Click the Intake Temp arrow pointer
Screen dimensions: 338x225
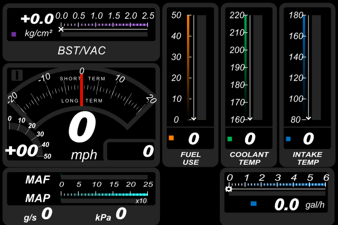pos(308,118)
